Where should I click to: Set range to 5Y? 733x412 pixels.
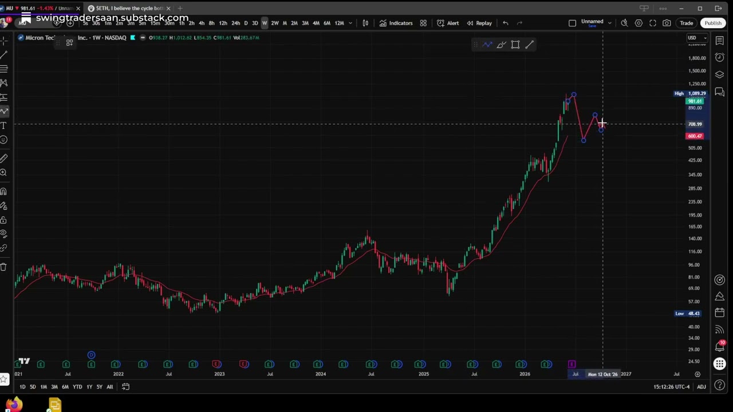click(x=100, y=387)
